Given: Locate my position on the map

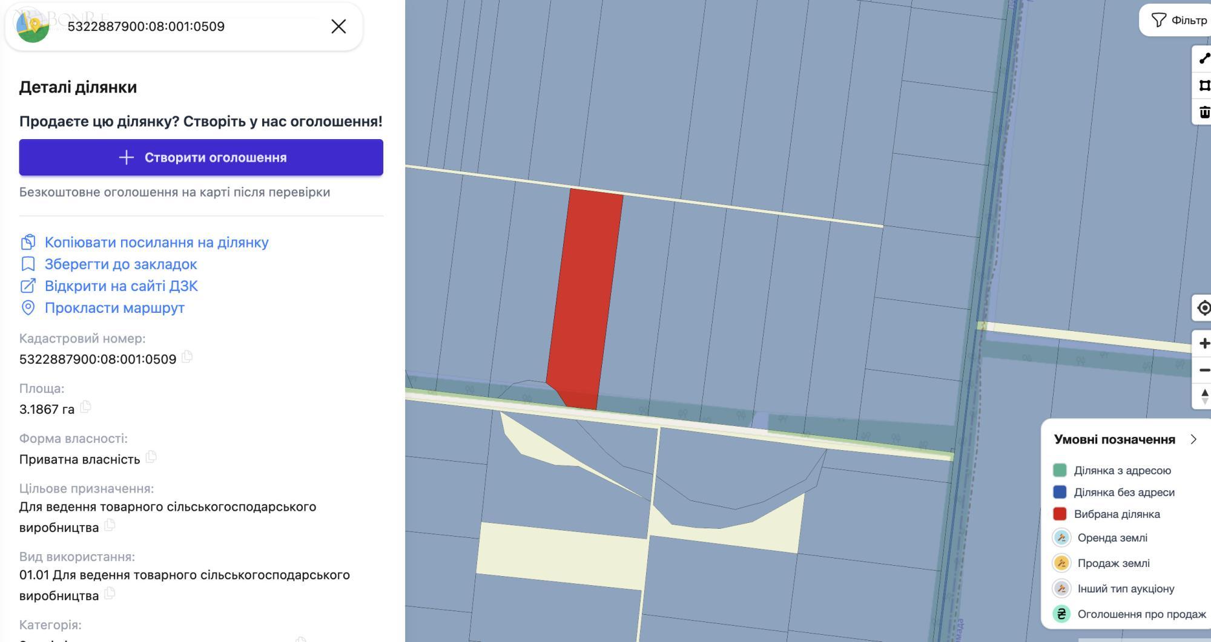Looking at the screenshot, I should (1204, 308).
